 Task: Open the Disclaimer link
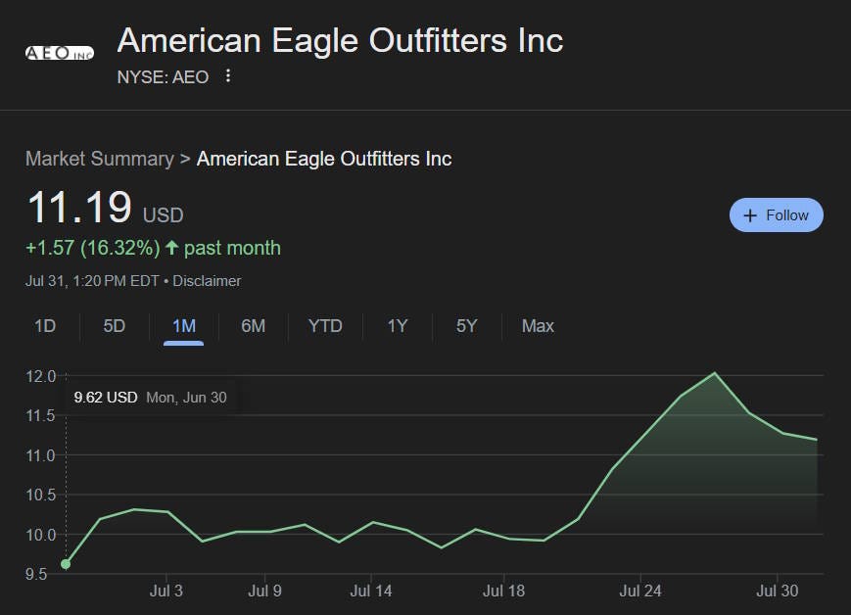pyautogui.click(x=207, y=281)
